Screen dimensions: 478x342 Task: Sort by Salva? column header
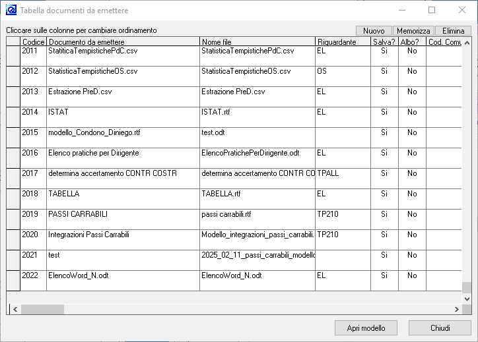tap(384, 42)
